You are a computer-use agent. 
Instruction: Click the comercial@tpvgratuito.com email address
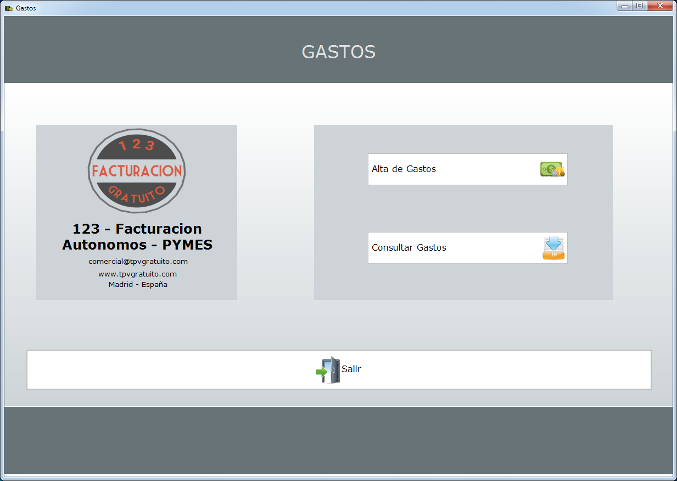(138, 262)
